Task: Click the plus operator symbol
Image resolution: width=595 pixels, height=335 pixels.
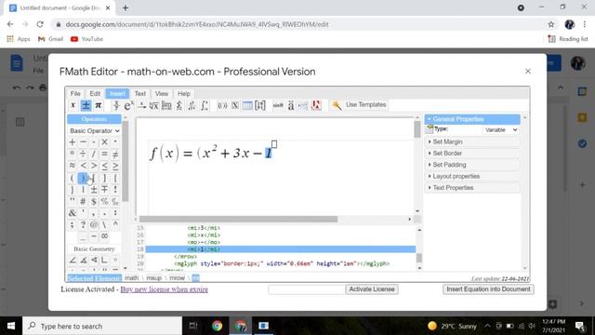Action: pos(73,142)
